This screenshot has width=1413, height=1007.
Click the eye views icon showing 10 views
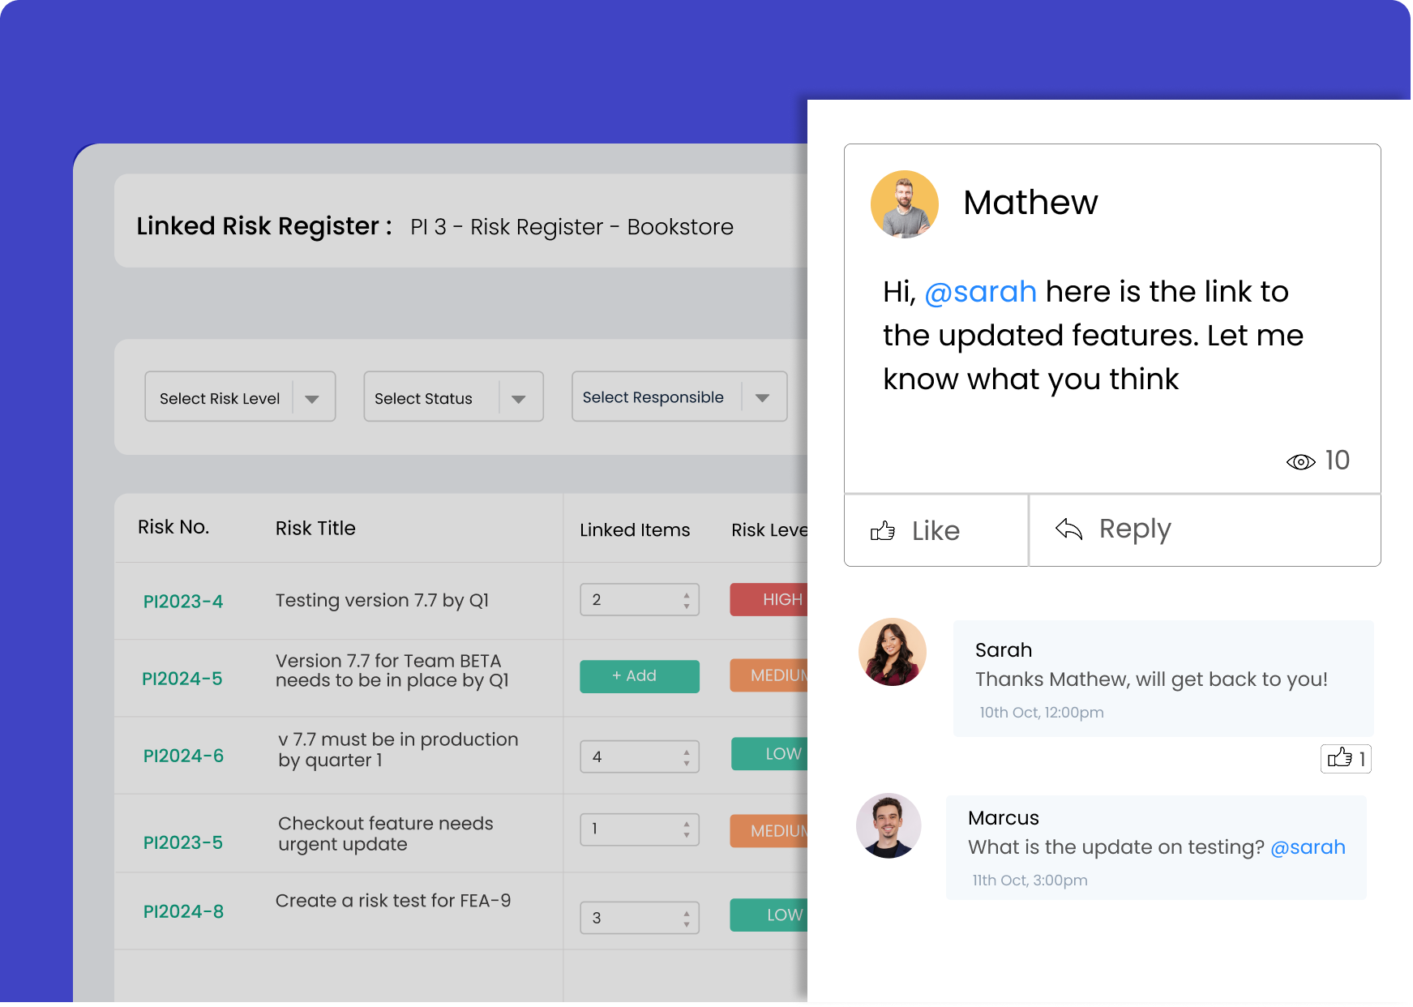click(1301, 461)
